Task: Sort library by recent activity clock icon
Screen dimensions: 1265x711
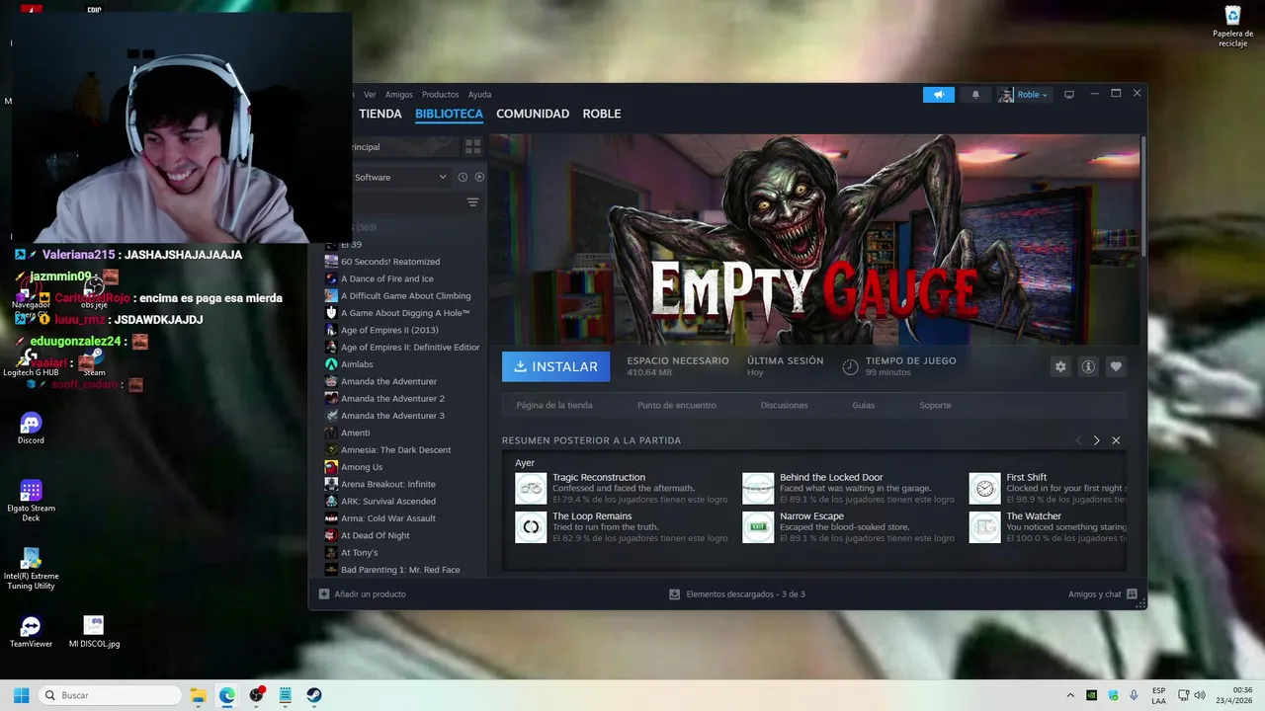Action: pyautogui.click(x=463, y=177)
